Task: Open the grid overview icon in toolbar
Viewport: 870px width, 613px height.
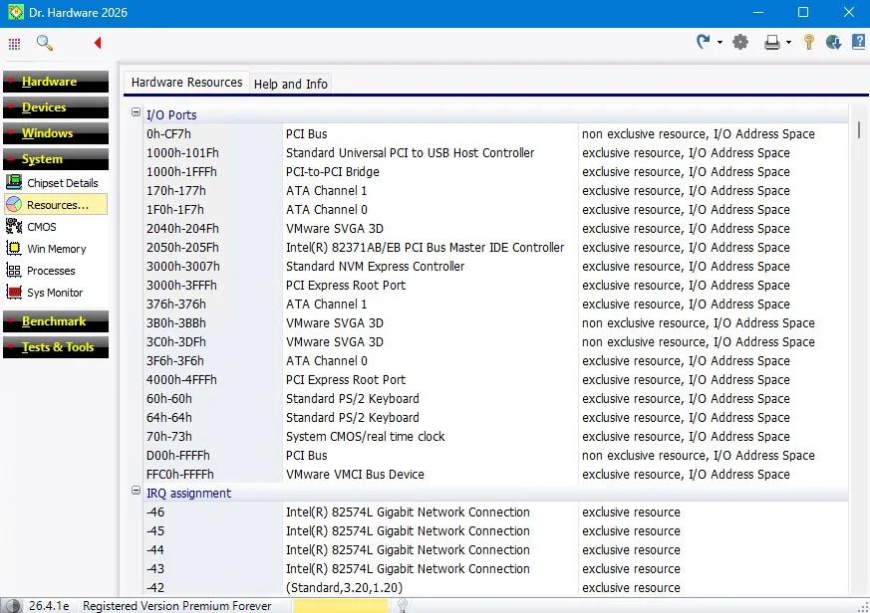Action: pos(14,43)
